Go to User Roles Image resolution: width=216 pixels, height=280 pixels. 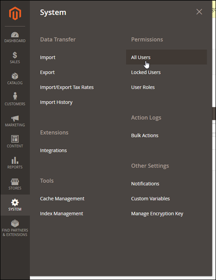[143, 87]
